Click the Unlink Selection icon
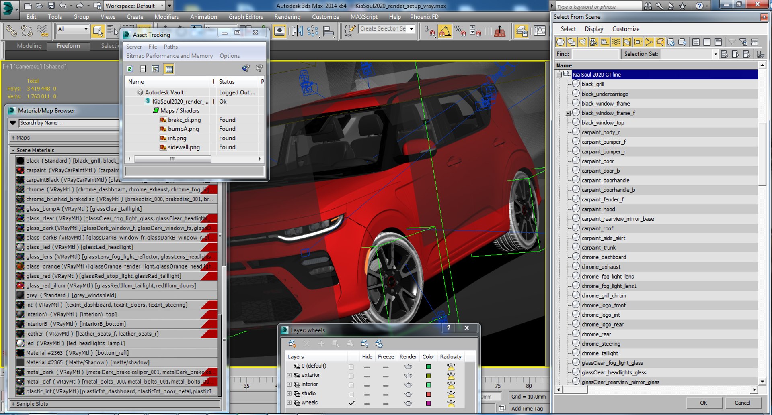 click(27, 31)
